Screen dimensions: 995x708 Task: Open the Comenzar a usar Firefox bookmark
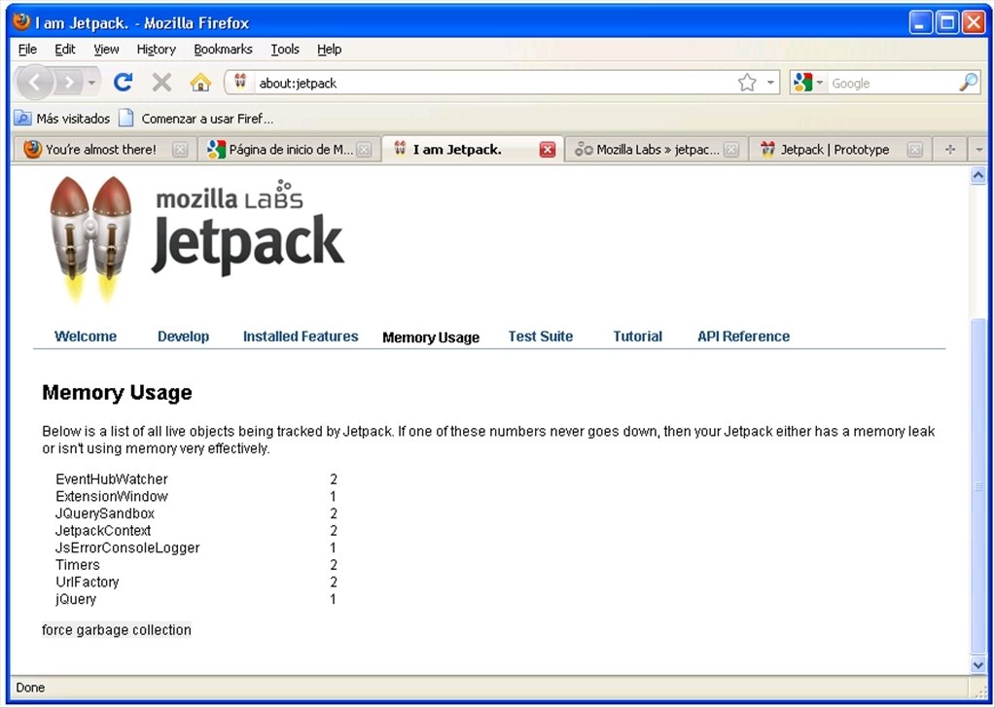click(196, 119)
